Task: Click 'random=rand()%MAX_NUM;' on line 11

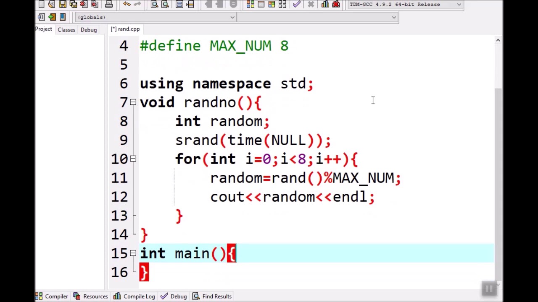Action: pyautogui.click(x=306, y=178)
